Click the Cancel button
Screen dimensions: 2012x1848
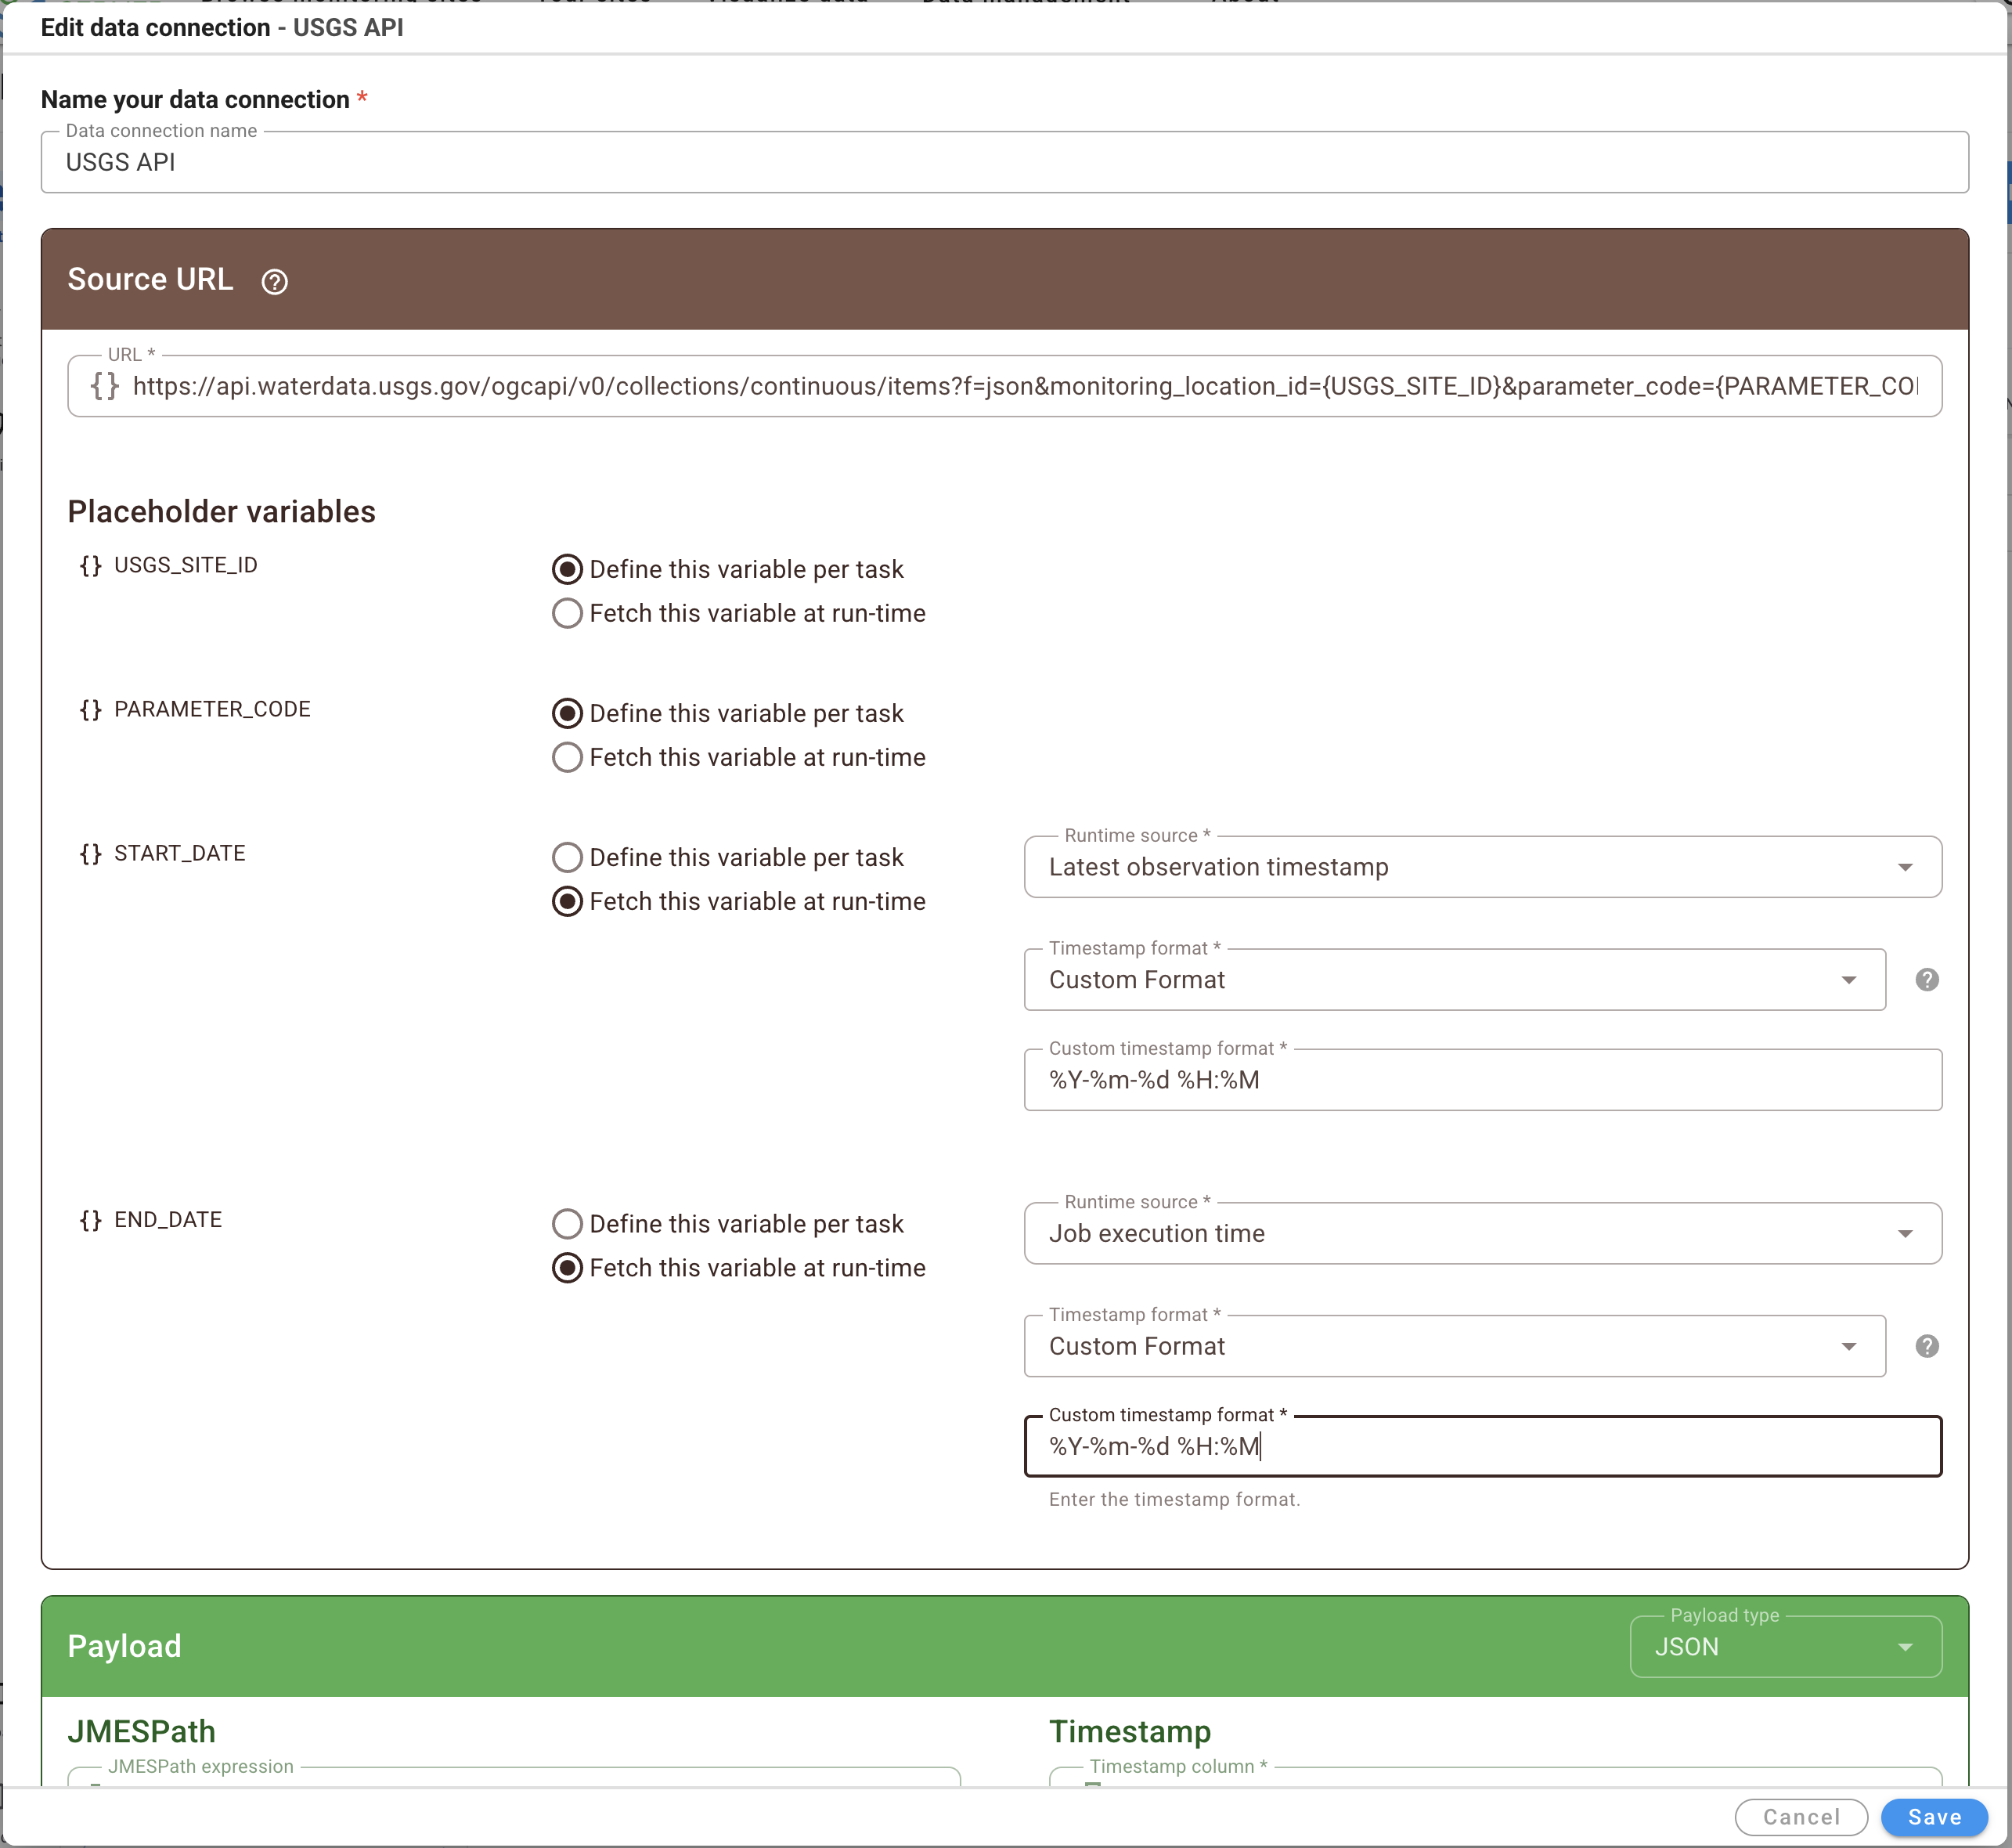pyautogui.click(x=1801, y=1817)
